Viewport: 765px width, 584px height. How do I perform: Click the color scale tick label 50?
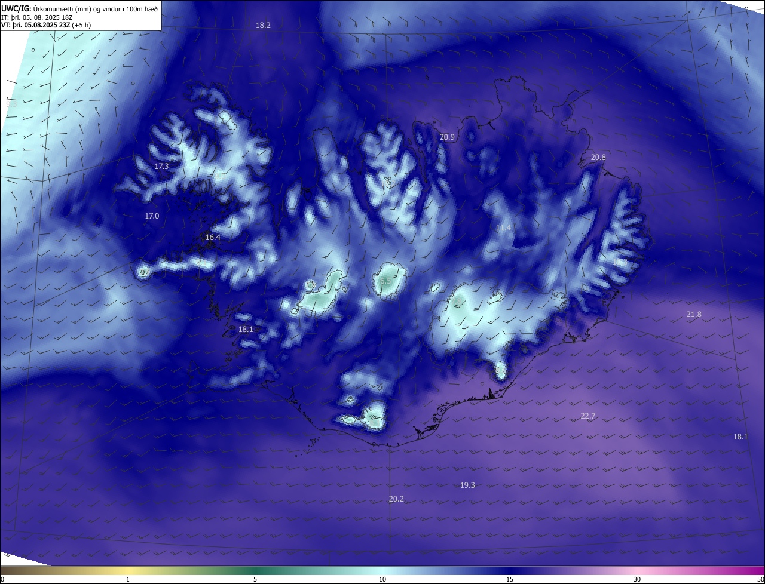760,580
